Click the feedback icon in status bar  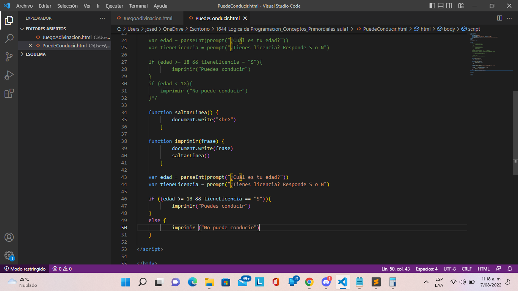[499, 269]
